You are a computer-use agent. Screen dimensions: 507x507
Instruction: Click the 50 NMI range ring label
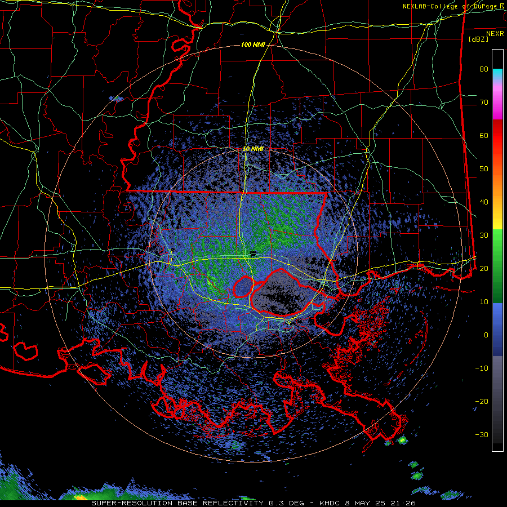click(253, 149)
